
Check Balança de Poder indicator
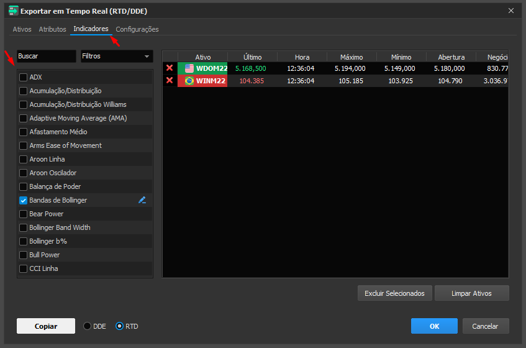23,186
